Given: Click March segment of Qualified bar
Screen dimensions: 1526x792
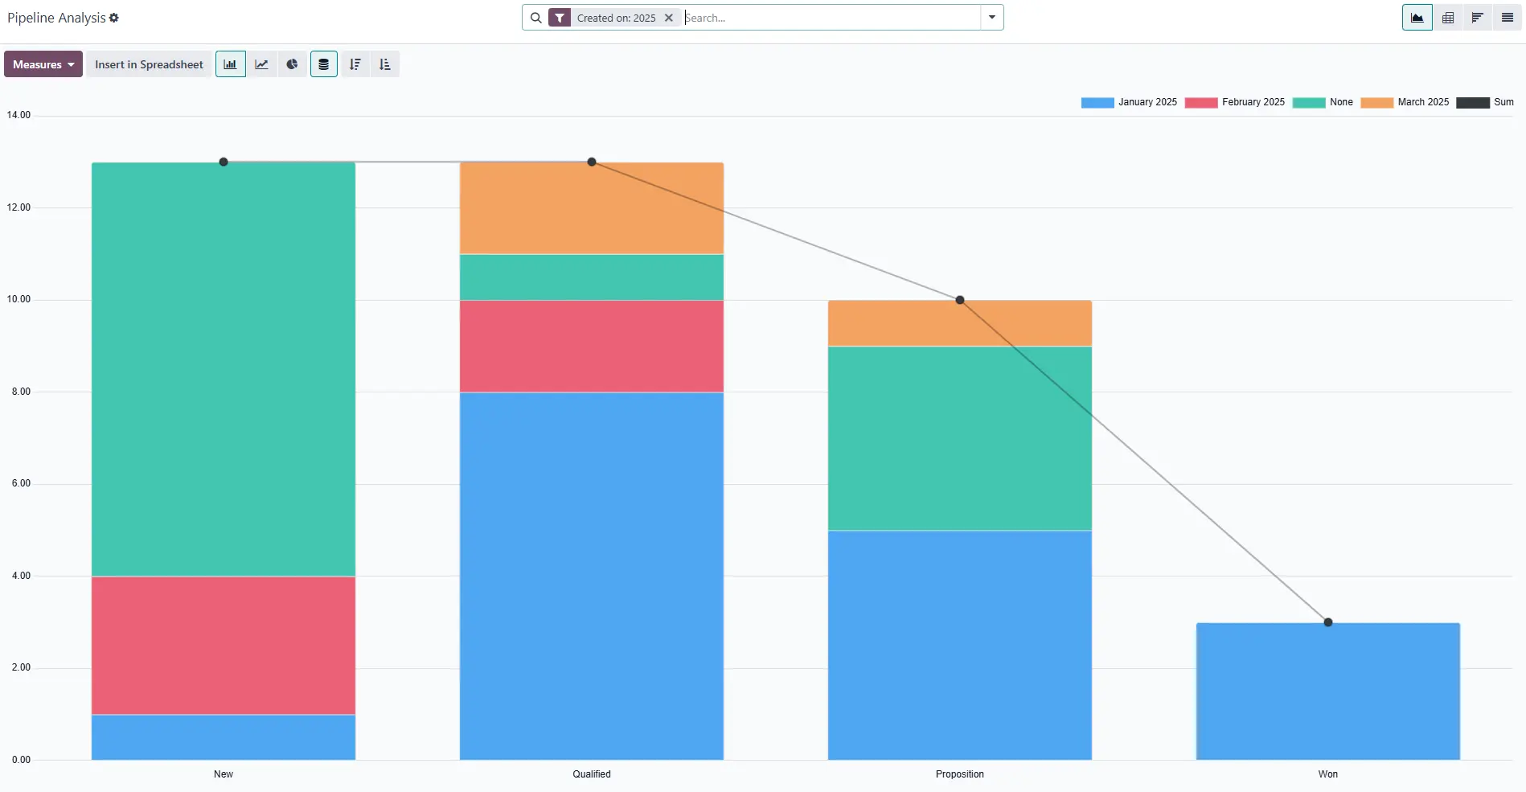Looking at the screenshot, I should (592, 208).
